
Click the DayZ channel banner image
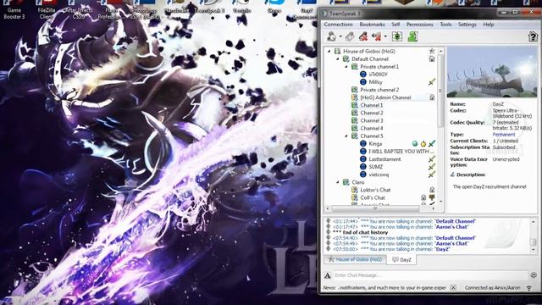point(492,72)
